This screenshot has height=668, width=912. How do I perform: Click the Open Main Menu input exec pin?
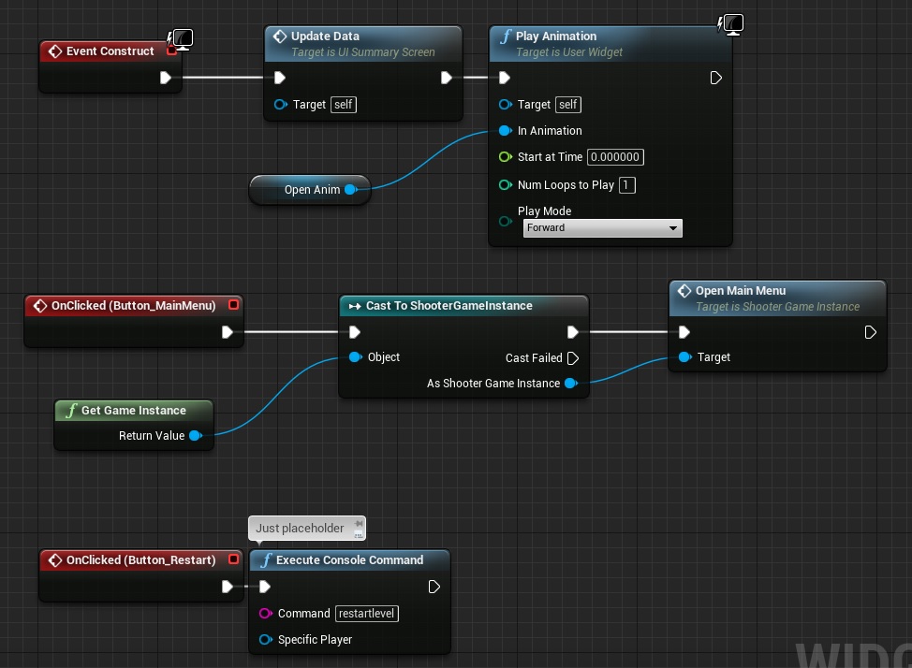pyautogui.click(x=684, y=332)
